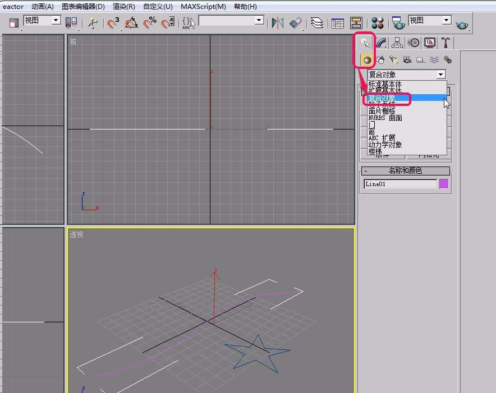Click the 复合对象 category dropdown arrow
The image size is (496, 393).
(440, 75)
